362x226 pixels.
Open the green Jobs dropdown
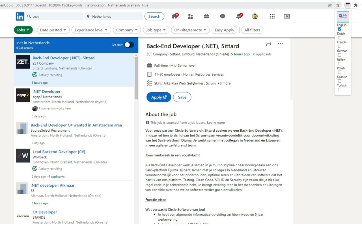[23, 30]
